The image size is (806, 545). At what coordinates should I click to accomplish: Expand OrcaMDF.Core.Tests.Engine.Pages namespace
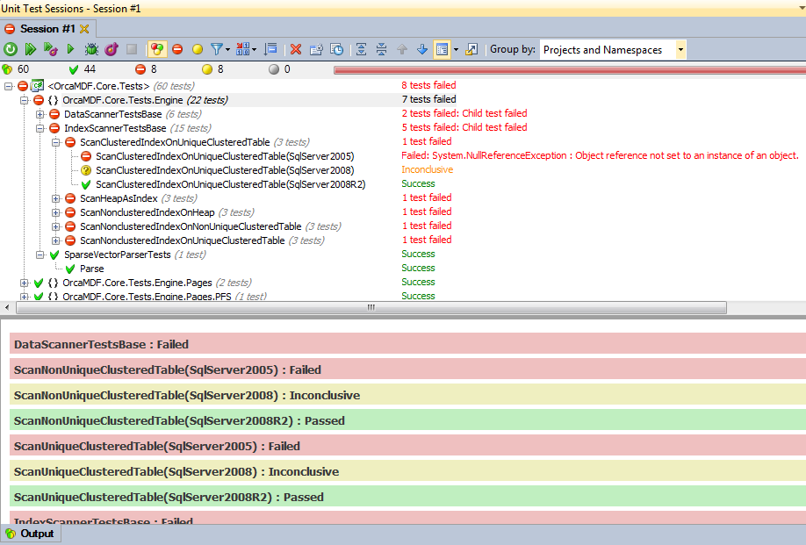tap(25, 283)
